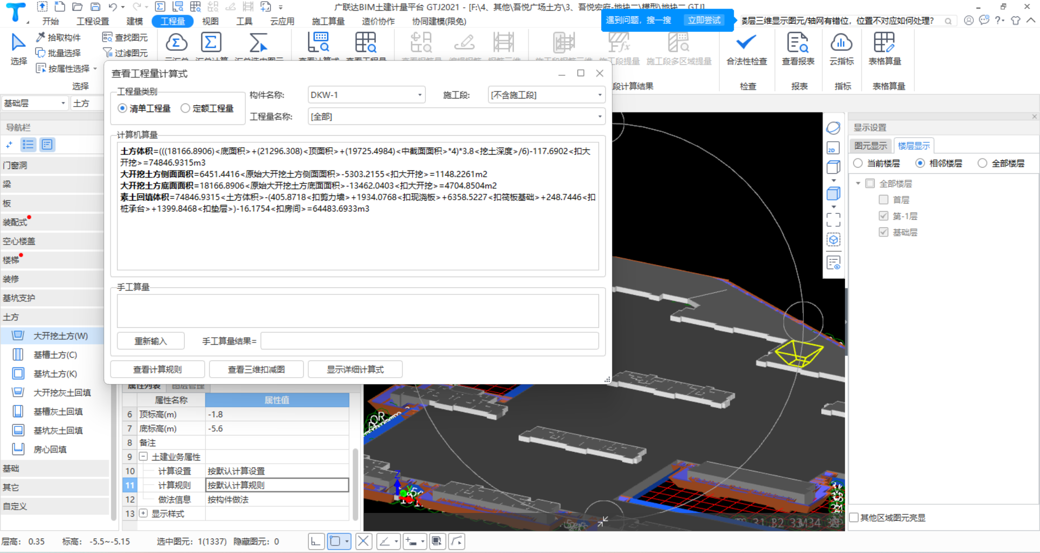This screenshot has width=1040, height=553.
Task: Uncheck the 第-1层 floor checkbox
Action: (883, 216)
